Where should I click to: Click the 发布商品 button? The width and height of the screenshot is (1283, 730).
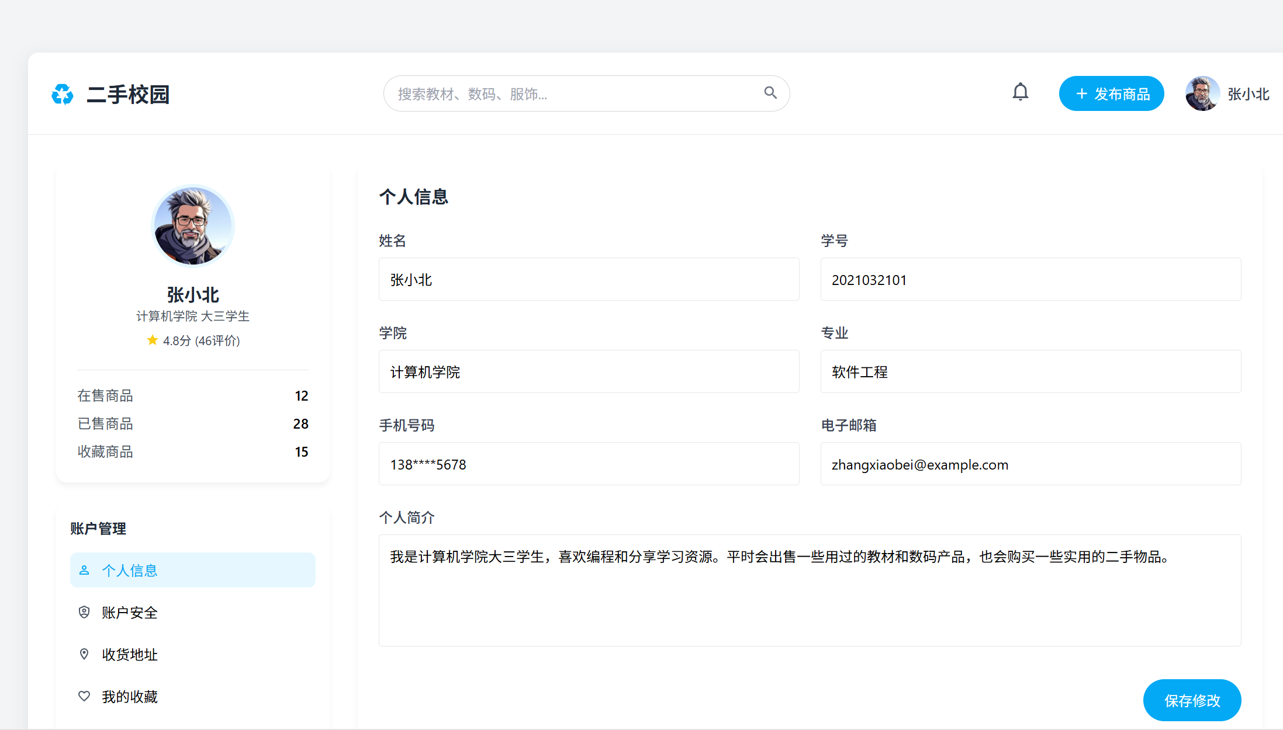pyautogui.click(x=1111, y=93)
